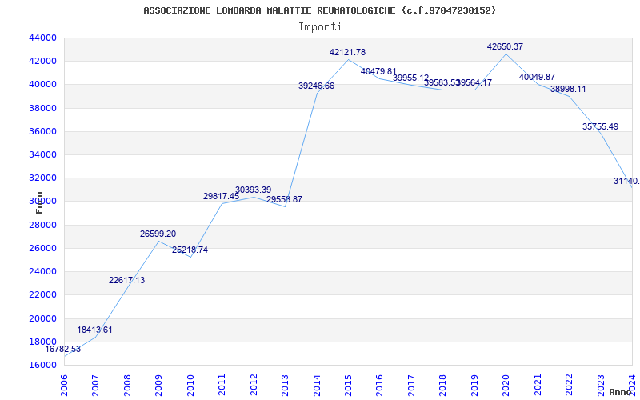Click the x-axis year label 2013

[285, 386]
